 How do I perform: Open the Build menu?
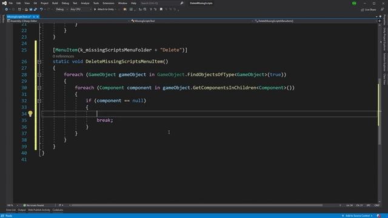coord(55,3)
